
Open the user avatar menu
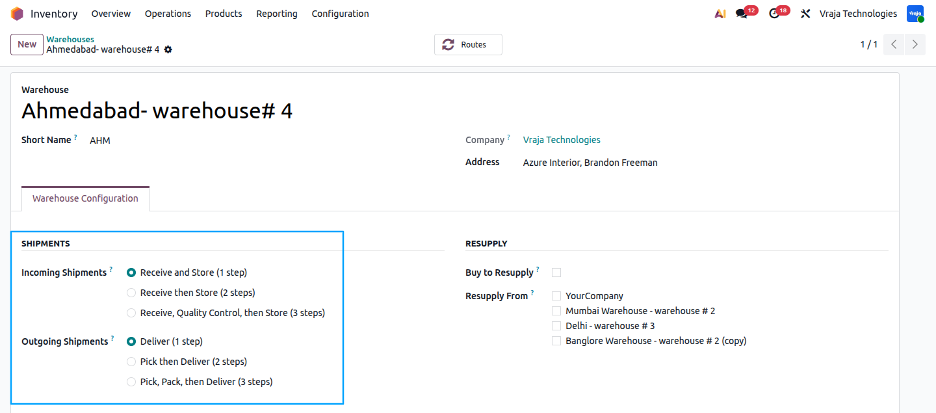(x=915, y=14)
